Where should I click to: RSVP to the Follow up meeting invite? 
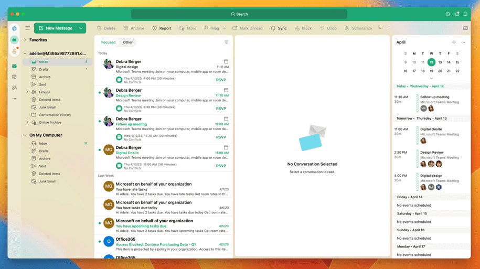[x=221, y=137]
